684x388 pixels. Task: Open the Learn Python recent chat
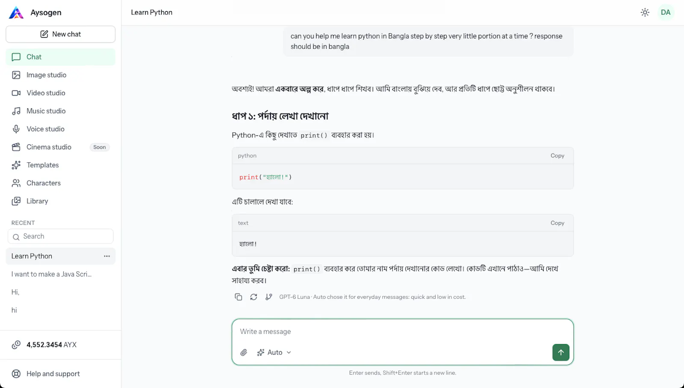click(60, 256)
